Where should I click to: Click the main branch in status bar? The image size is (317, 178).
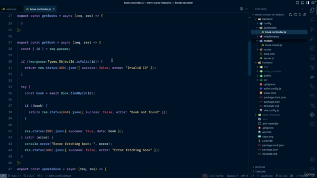click(x=13, y=176)
